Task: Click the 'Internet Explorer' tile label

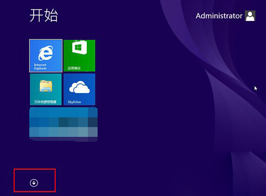Action: pos(40,66)
